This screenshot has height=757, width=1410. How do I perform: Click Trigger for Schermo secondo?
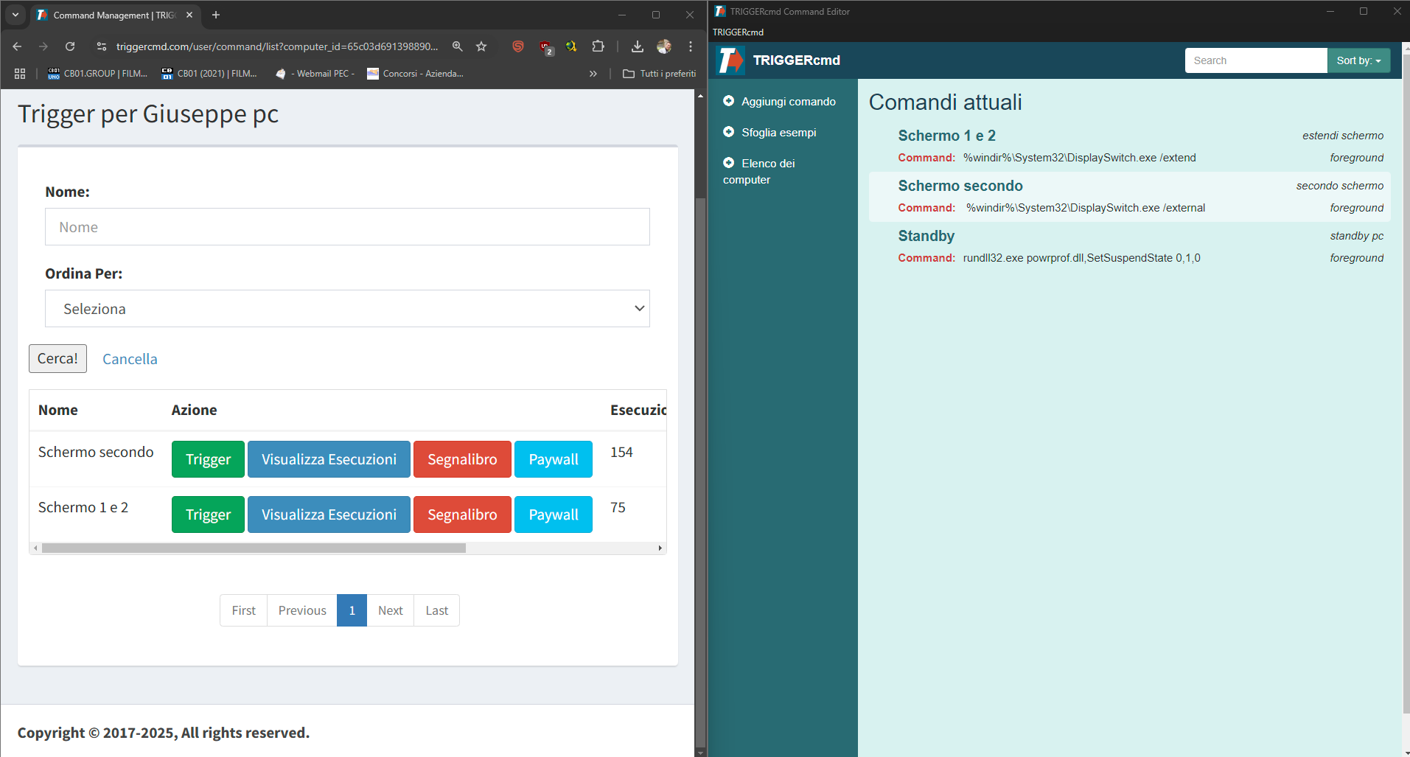point(208,459)
